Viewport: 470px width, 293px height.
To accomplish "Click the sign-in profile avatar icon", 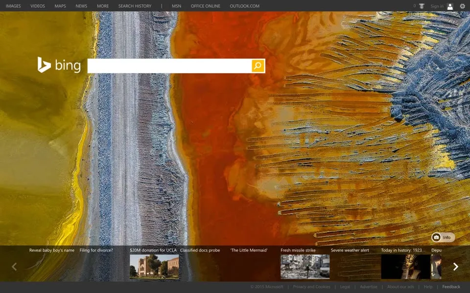I will tap(450, 6).
